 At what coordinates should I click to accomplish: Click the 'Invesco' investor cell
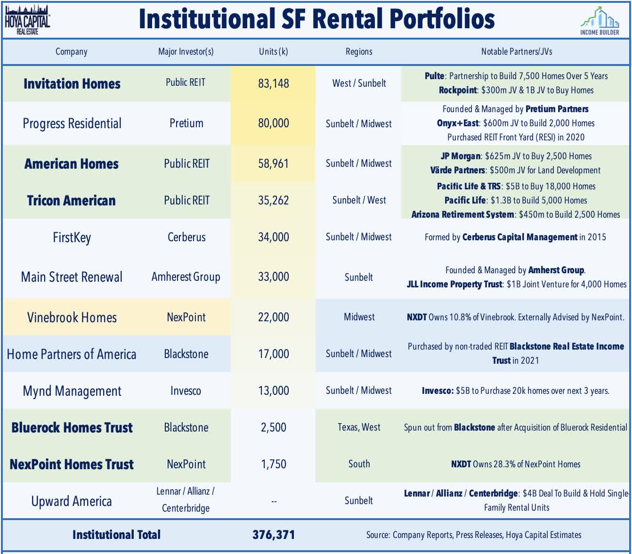[x=186, y=391]
